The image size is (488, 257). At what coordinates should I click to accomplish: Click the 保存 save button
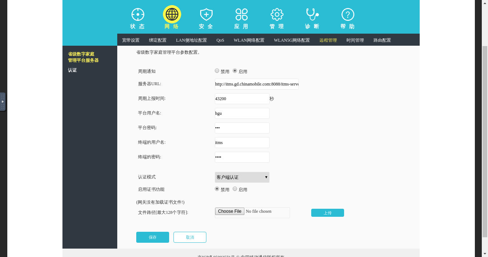(x=153, y=237)
